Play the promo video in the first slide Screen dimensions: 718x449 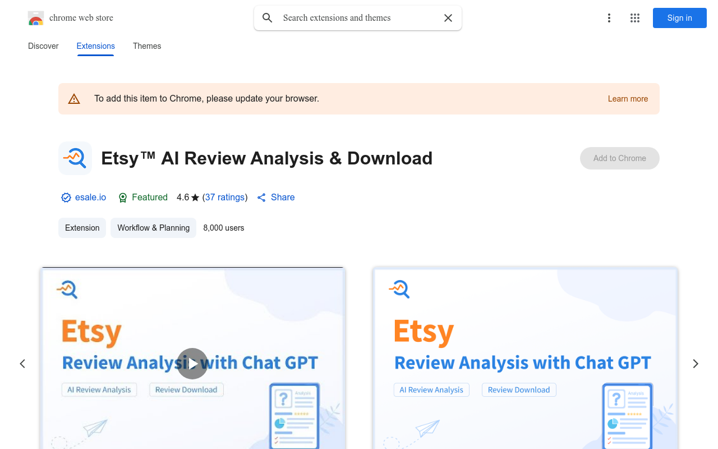coord(192,364)
